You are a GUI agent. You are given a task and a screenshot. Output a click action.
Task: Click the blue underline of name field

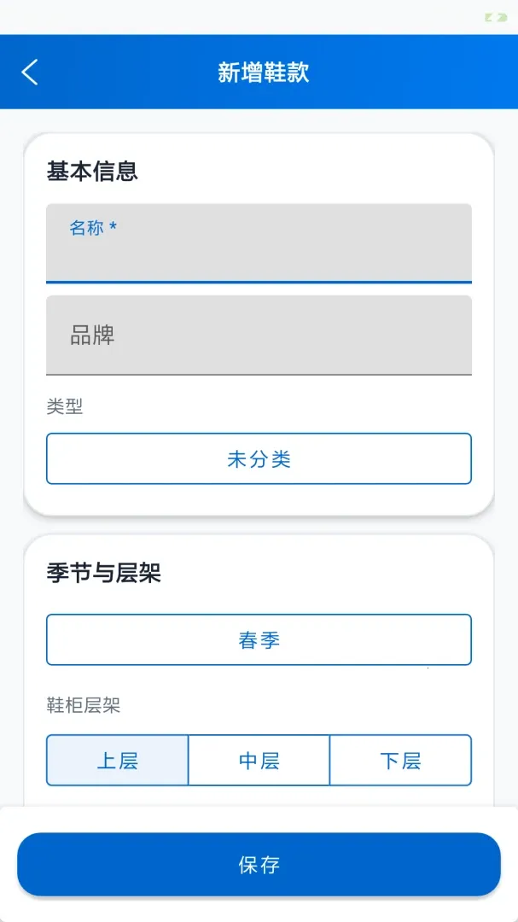(259, 283)
